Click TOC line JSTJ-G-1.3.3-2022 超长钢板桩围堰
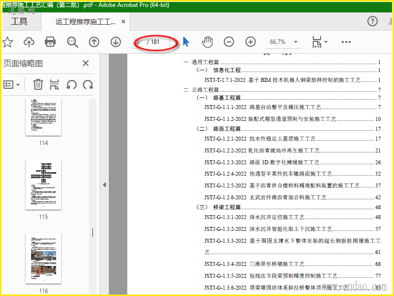This screenshot has height=296, width=394. [x=293, y=246]
